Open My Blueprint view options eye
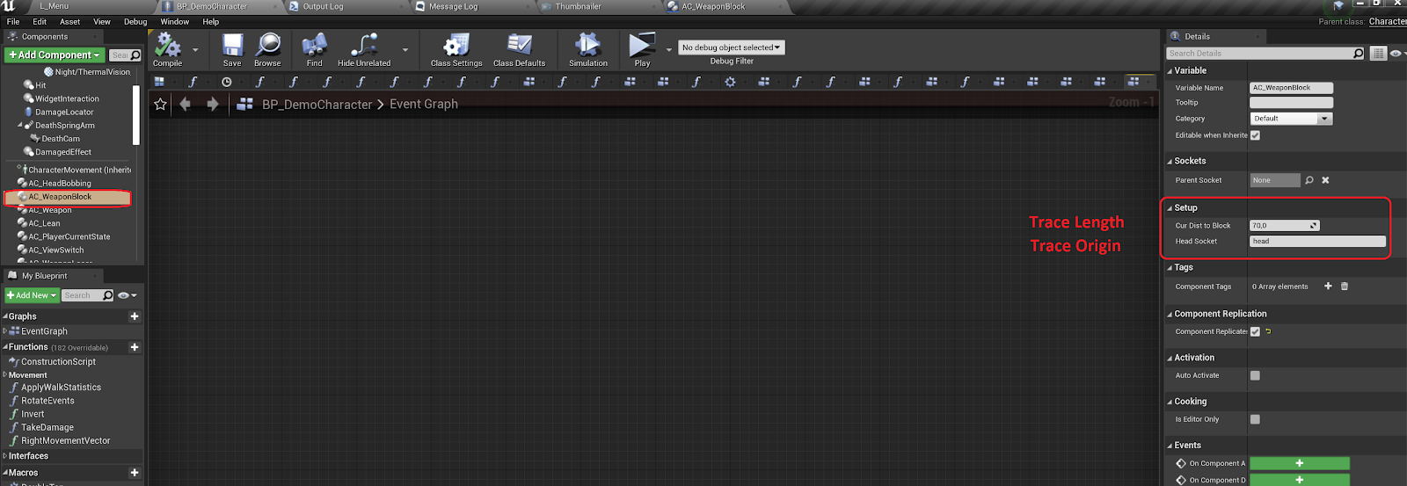 pos(128,295)
